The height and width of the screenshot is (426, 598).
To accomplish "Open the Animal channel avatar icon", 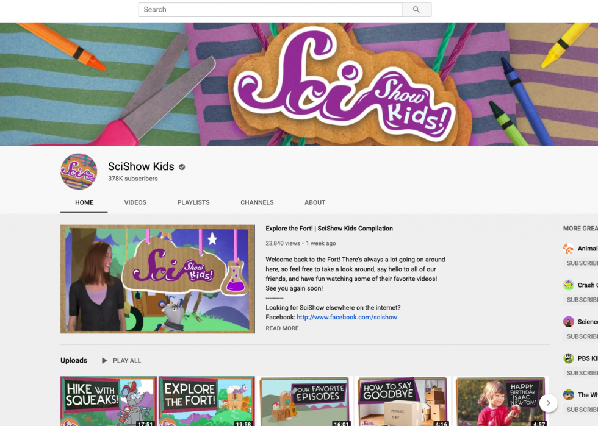I will click(x=569, y=249).
